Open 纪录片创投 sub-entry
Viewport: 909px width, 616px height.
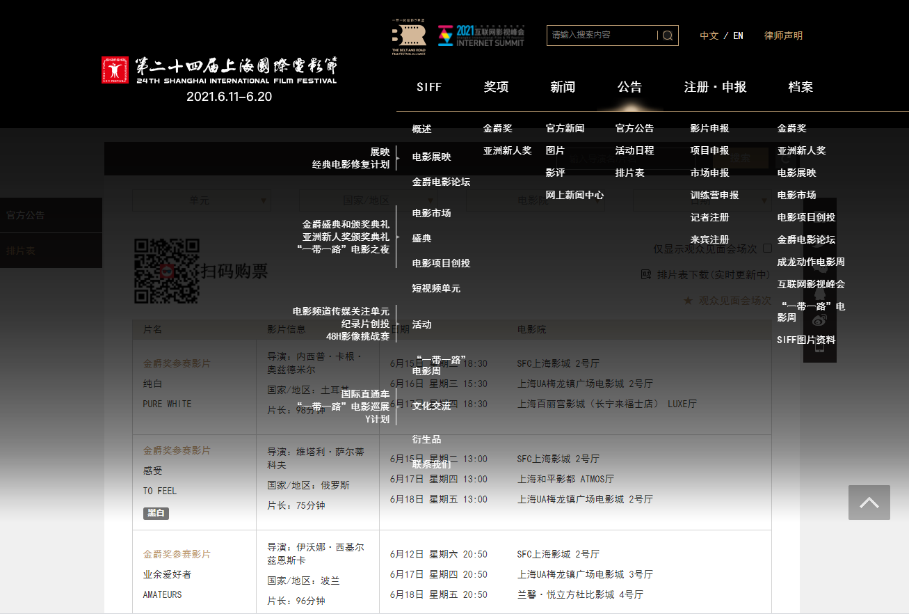[365, 324]
